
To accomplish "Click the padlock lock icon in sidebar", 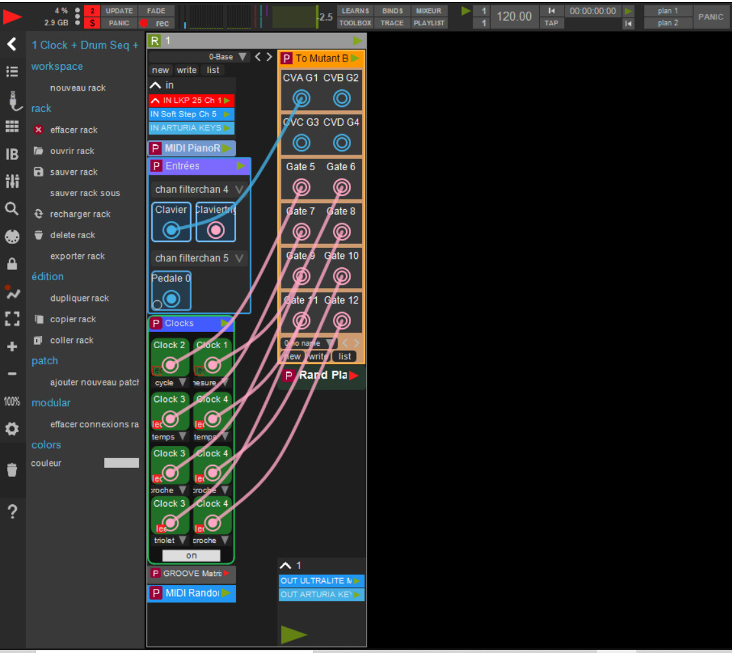I will click(12, 264).
